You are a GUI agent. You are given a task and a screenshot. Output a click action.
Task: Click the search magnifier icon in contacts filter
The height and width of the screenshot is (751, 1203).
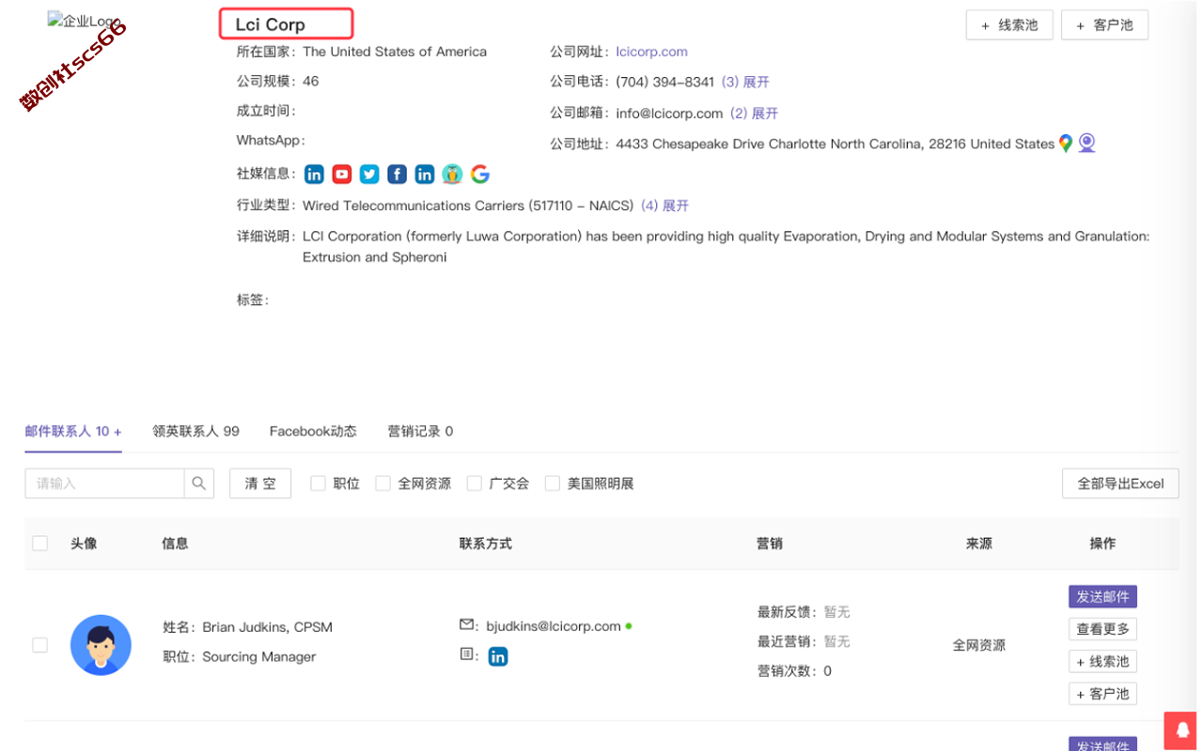click(199, 483)
